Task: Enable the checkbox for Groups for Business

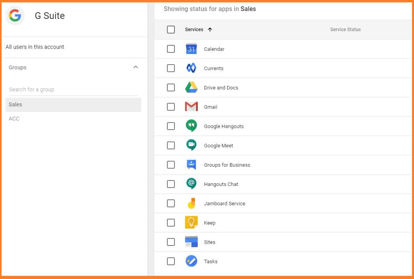Action: pos(171,165)
